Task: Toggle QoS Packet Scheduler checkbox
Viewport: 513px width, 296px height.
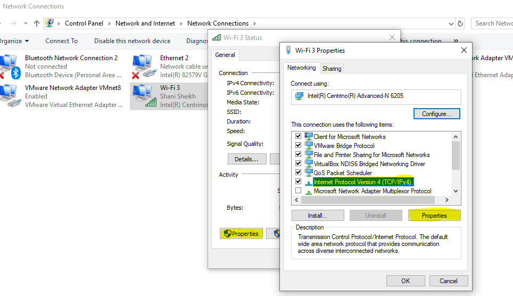Action: 298,172
